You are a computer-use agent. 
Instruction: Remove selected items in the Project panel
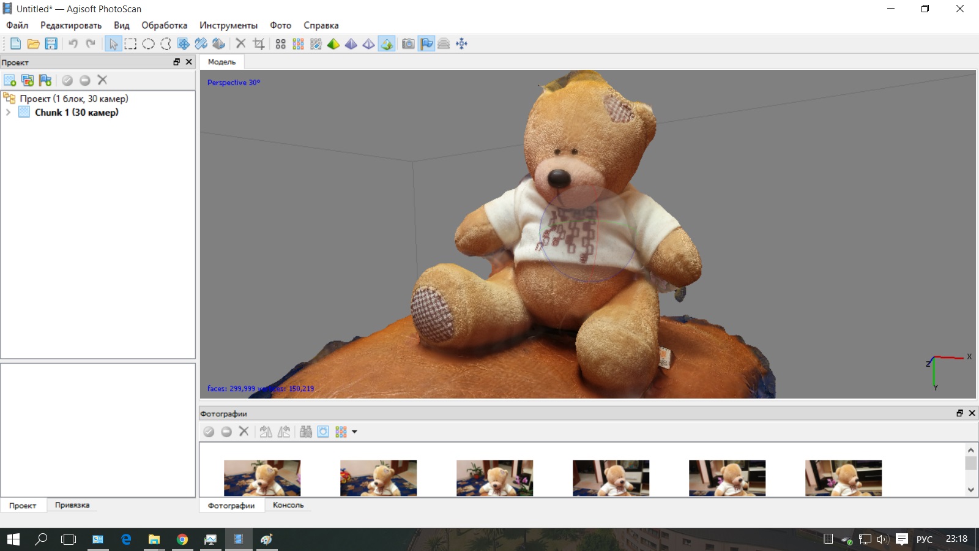point(102,80)
